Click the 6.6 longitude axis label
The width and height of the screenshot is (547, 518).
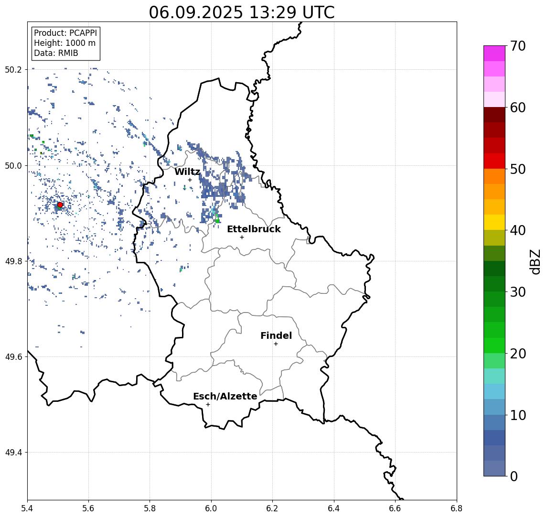point(395,508)
